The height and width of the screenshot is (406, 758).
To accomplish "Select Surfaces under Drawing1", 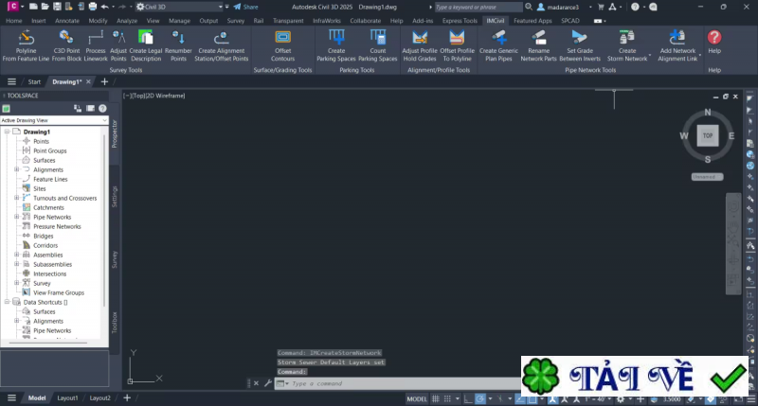I will (44, 160).
